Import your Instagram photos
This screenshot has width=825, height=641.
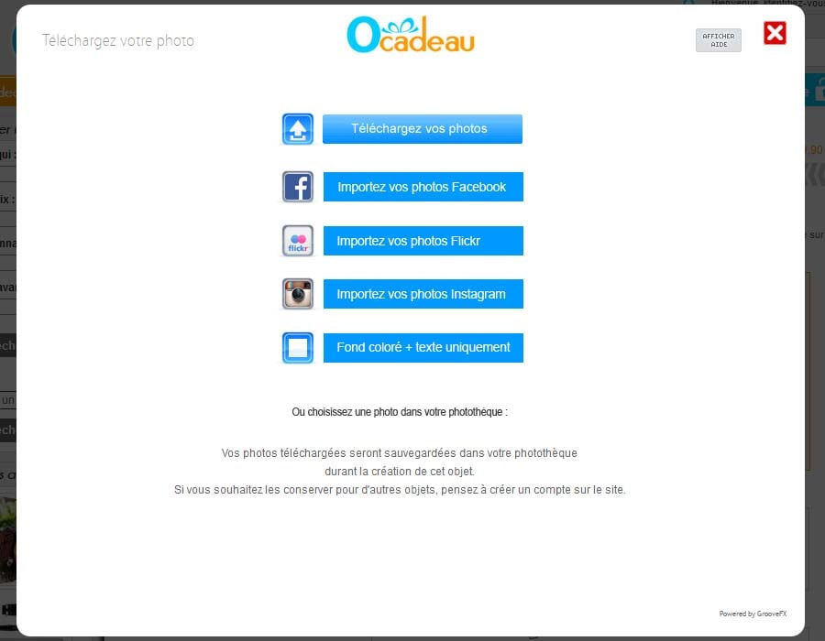[423, 294]
